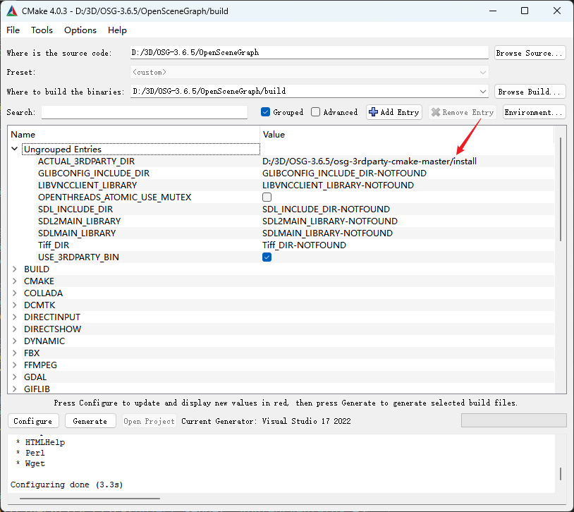The width and height of the screenshot is (574, 512).
Task: Maximize the CMake window
Action: 525,11
